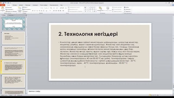The height and width of the screenshot is (98, 174).
Task: Open the change case Aa dropdown
Action: [46, 11]
